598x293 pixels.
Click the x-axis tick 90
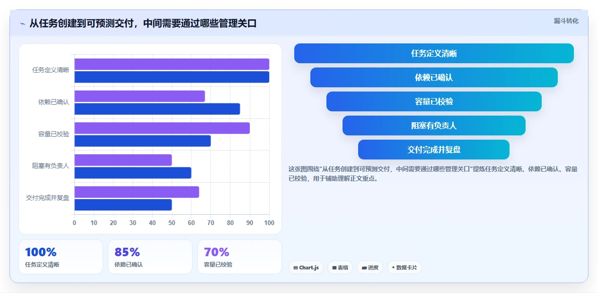pos(250,223)
